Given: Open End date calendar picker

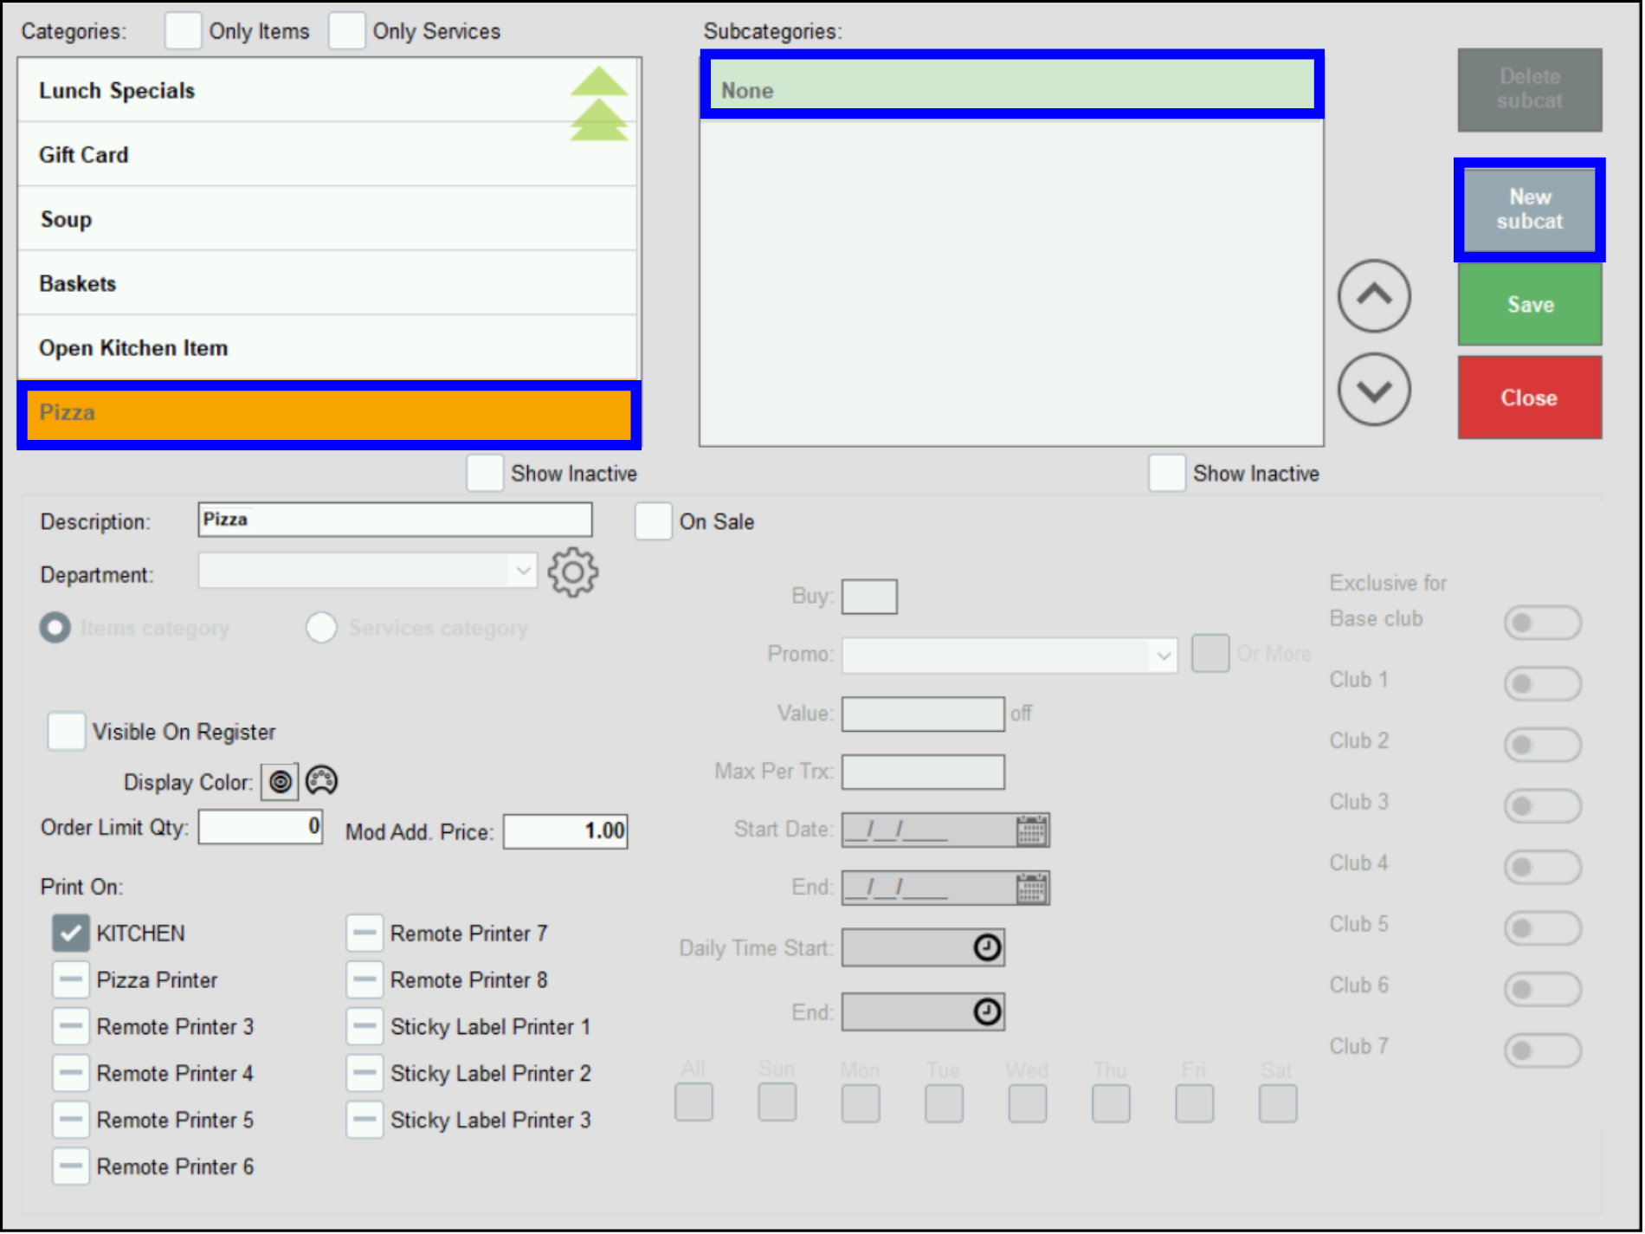Looking at the screenshot, I should point(1033,889).
